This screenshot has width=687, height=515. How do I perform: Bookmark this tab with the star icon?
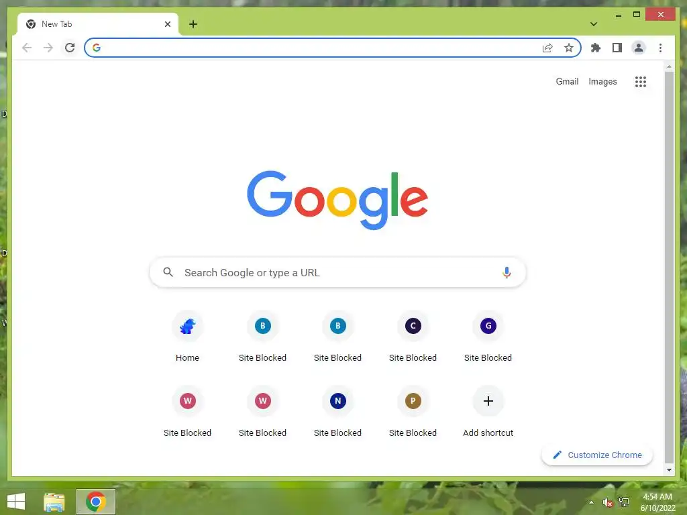click(x=569, y=48)
